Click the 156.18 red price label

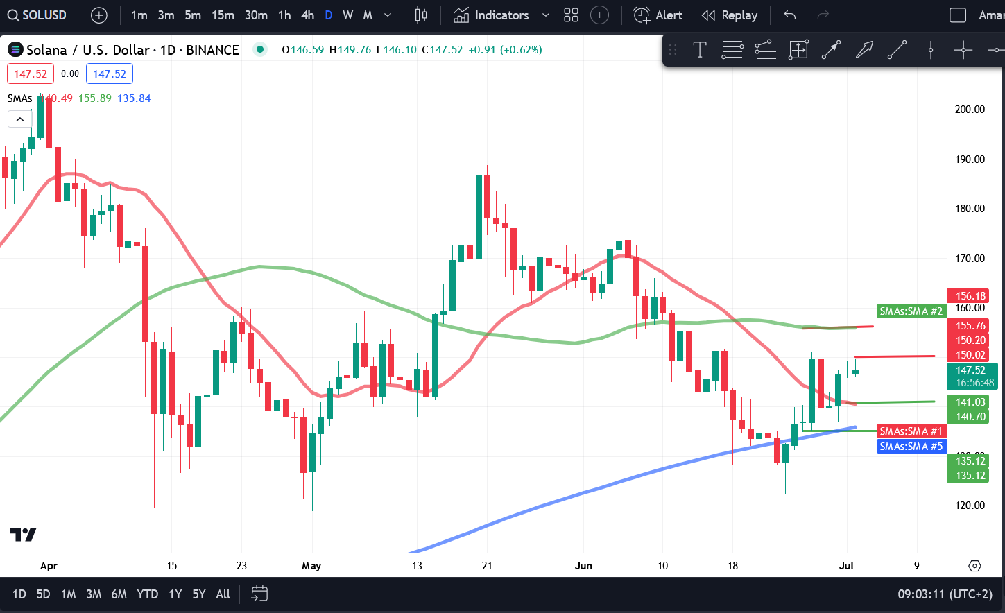coord(968,296)
